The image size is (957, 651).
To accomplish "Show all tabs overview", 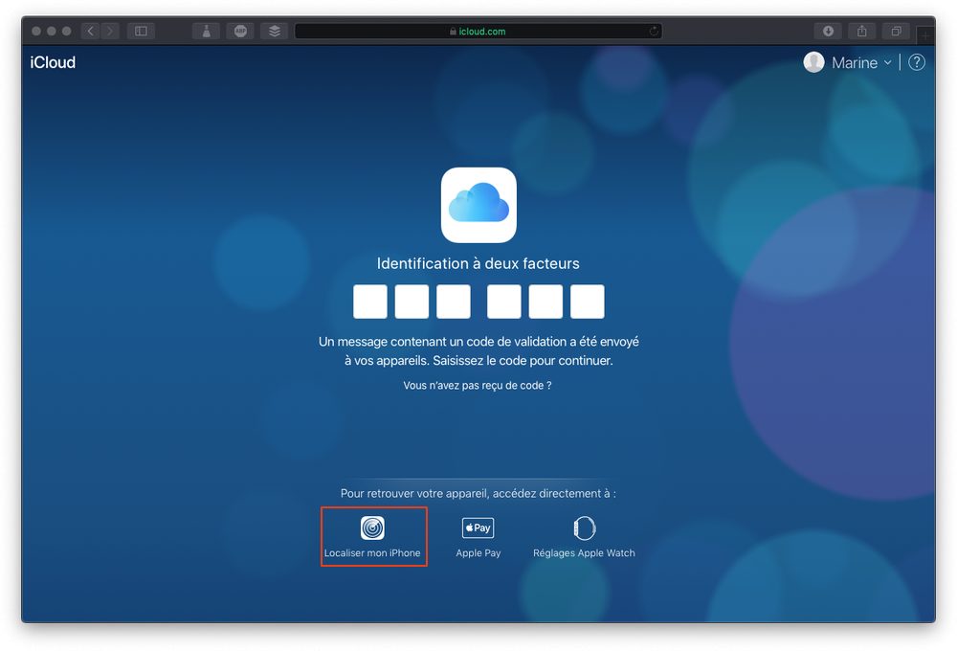I will [x=896, y=32].
